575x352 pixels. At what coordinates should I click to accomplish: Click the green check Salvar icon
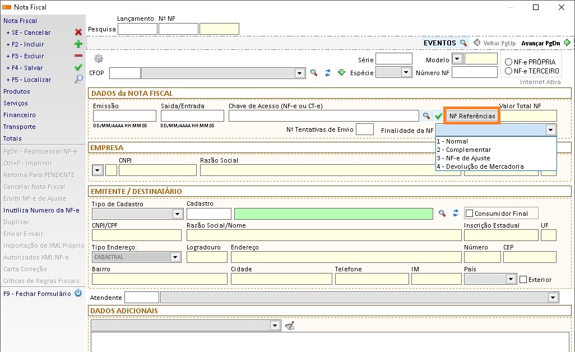point(78,68)
